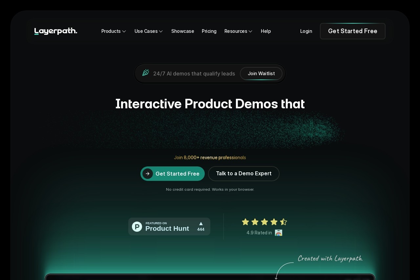This screenshot has height=280, width=420.
Task: Click green Get Started Free hero button
Action: pyautogui.click(x=173, y=174)
